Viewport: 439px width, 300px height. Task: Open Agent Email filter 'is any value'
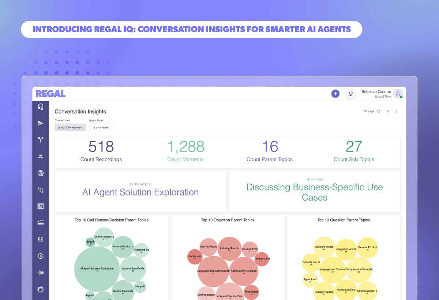[x=101, y=128]
